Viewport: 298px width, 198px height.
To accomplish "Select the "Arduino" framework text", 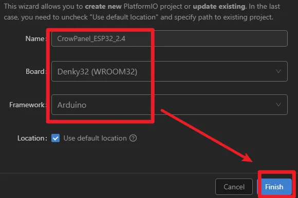I will (72, 105).
